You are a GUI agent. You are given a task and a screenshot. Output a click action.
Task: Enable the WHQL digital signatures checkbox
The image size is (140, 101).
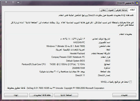coord(130,82)
